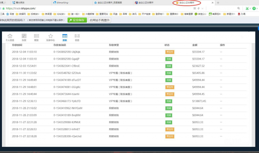Open the 重要网站 bookmark folder

(102, 14)
